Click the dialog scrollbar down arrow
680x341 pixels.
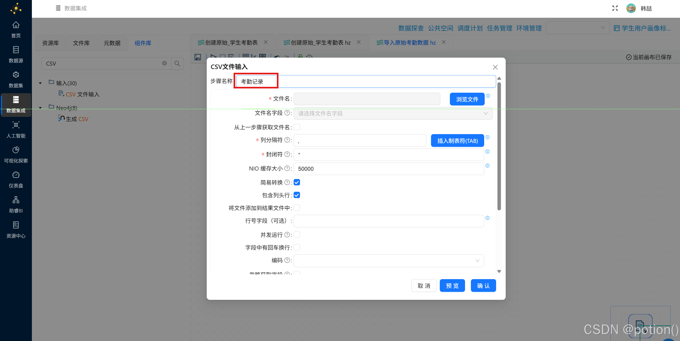click(499, 271)
